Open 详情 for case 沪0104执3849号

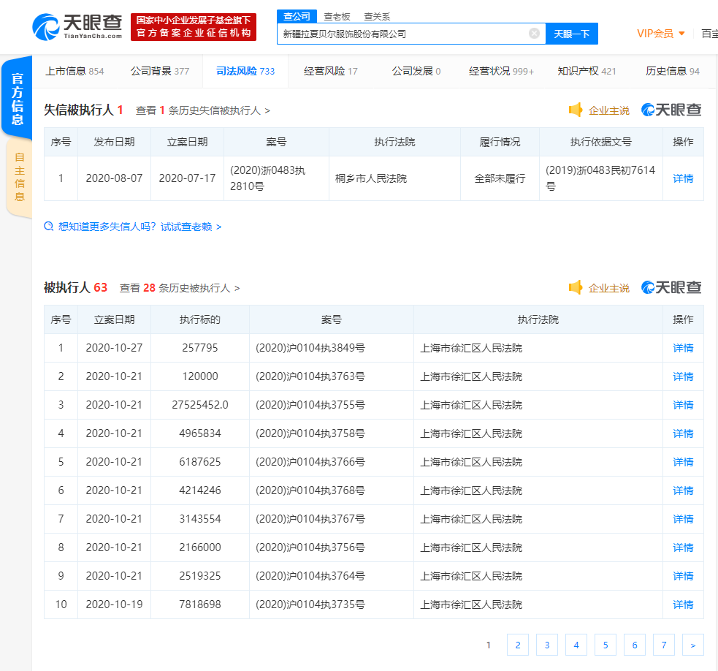(683, 348)
